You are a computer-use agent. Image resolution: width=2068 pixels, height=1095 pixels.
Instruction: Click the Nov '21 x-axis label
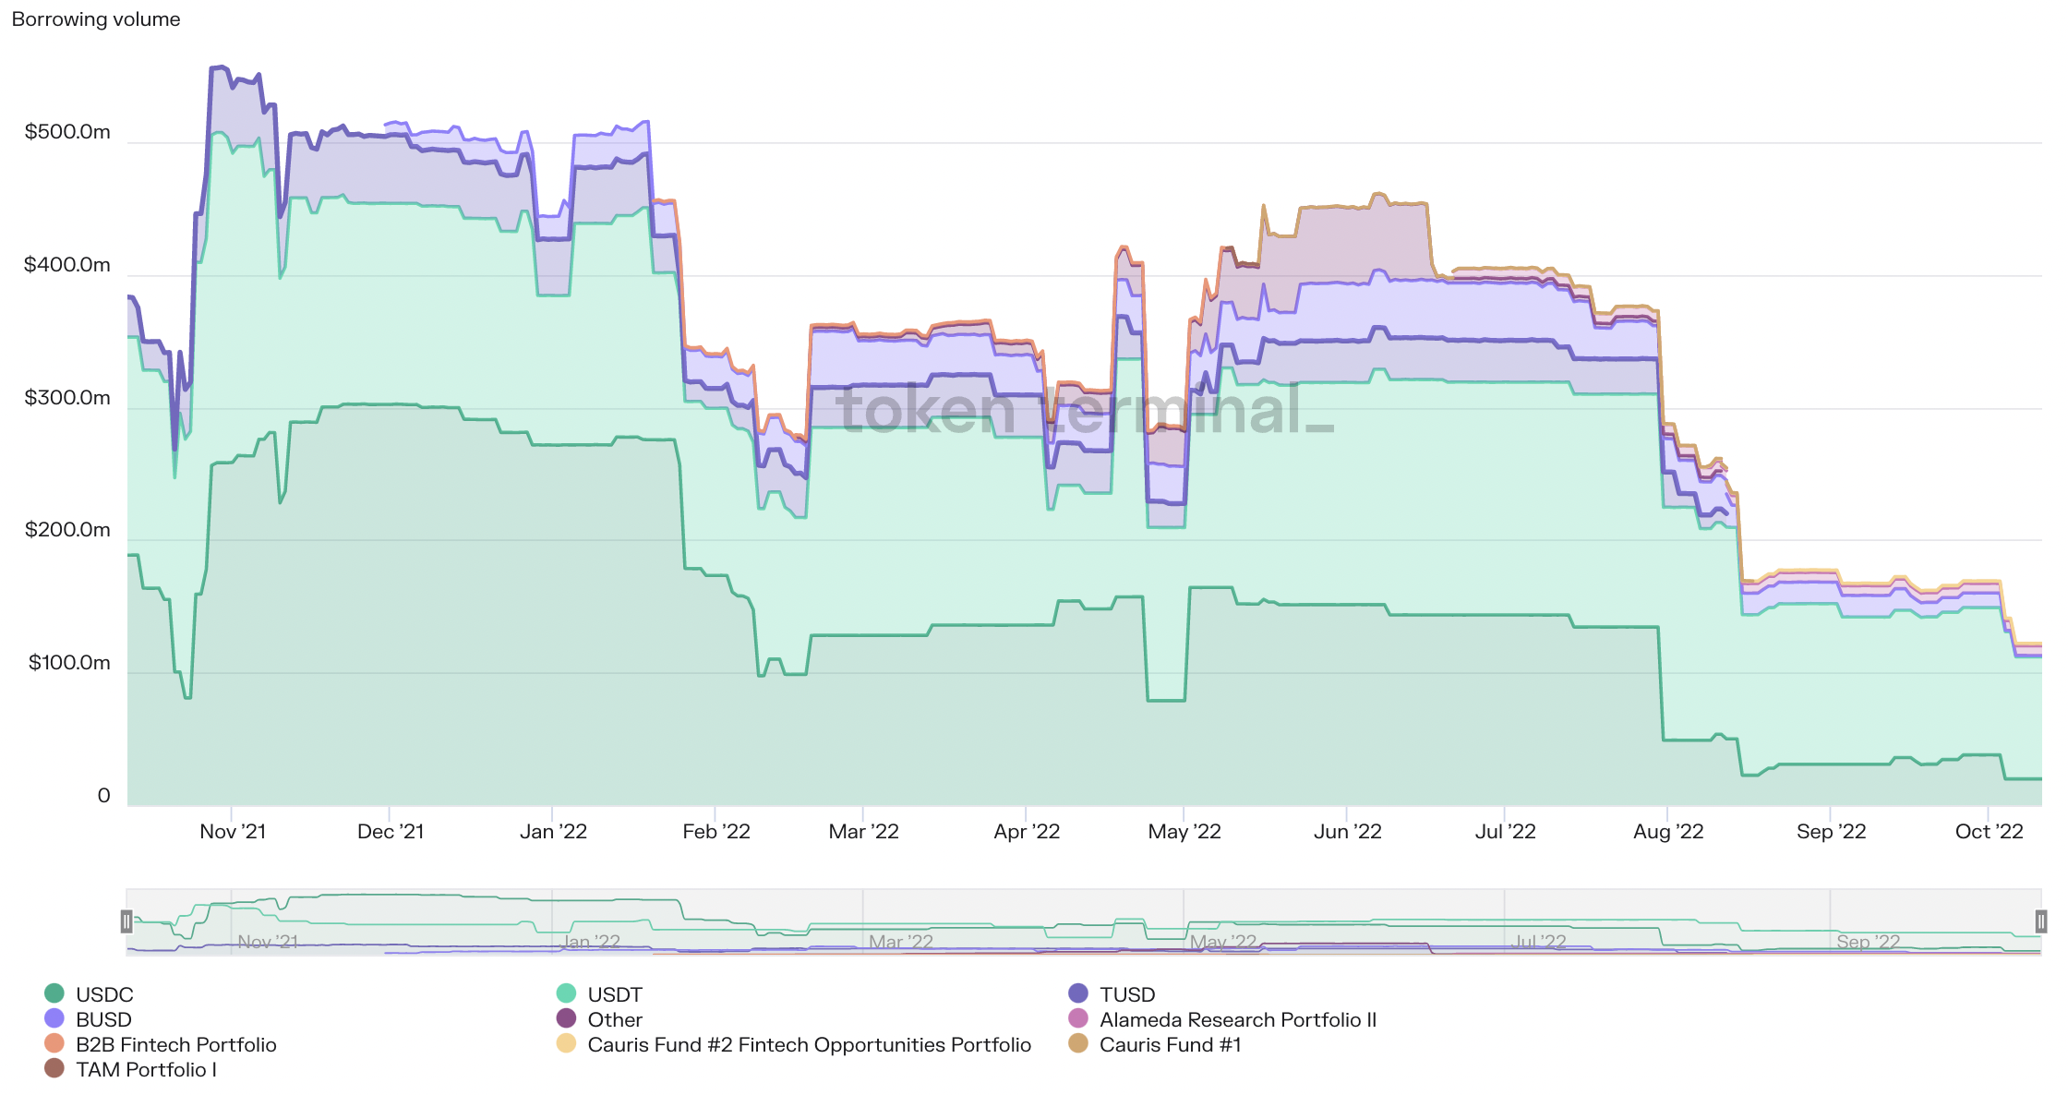tap(233, 832)
